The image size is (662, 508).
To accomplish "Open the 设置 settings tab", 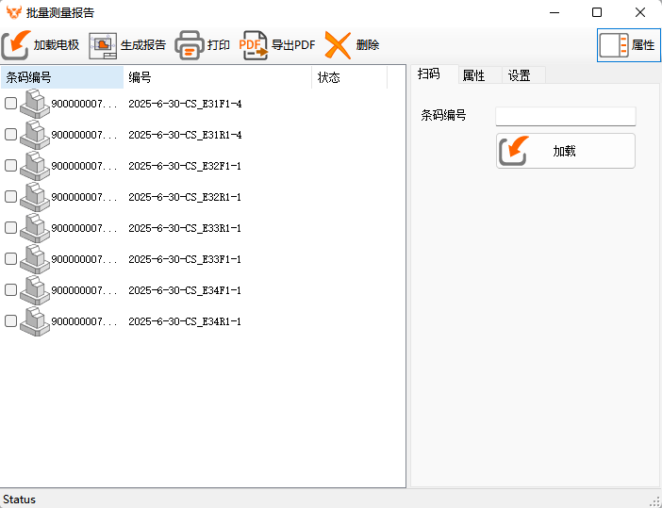I will 519,75.
